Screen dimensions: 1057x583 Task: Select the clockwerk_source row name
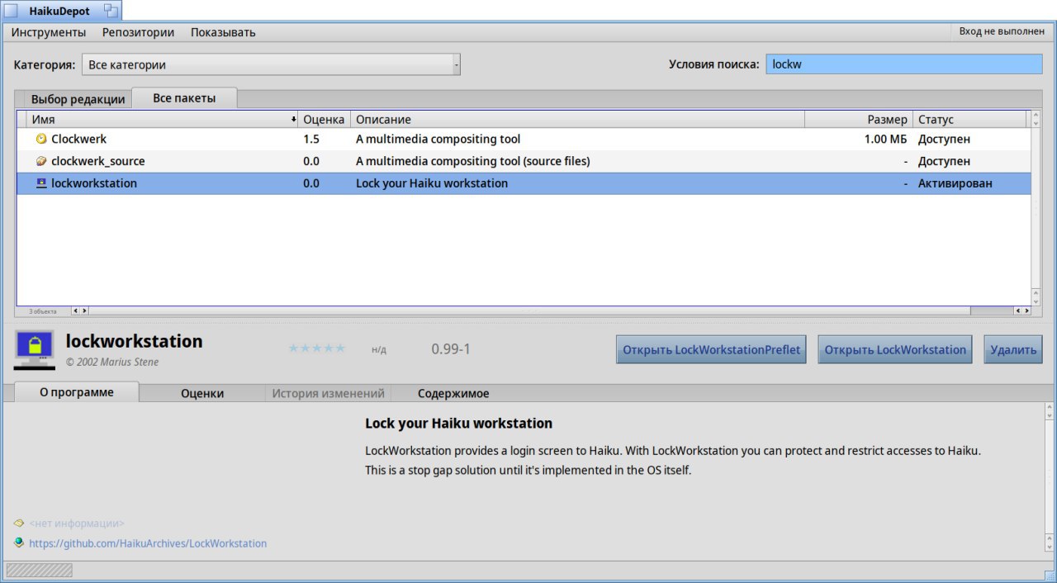[x=98, y=161]
